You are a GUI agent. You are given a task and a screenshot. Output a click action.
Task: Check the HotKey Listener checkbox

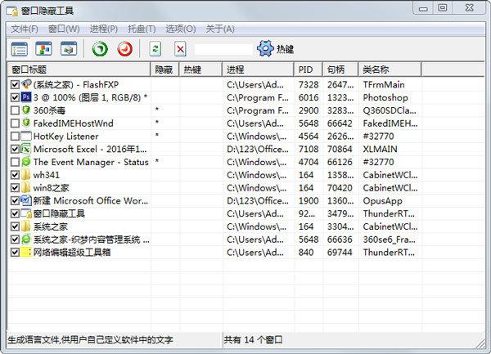(15, 136)
